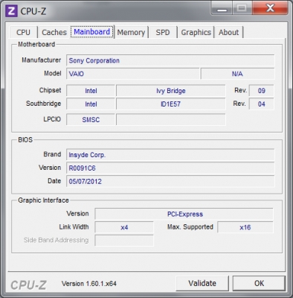The height and width of the screenshot is (298, 293).
Task: Switch to the CPU tab
Action: (23, 32)
